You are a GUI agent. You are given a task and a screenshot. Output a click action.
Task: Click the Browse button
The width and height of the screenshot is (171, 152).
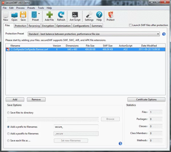[x=110, y=119]
